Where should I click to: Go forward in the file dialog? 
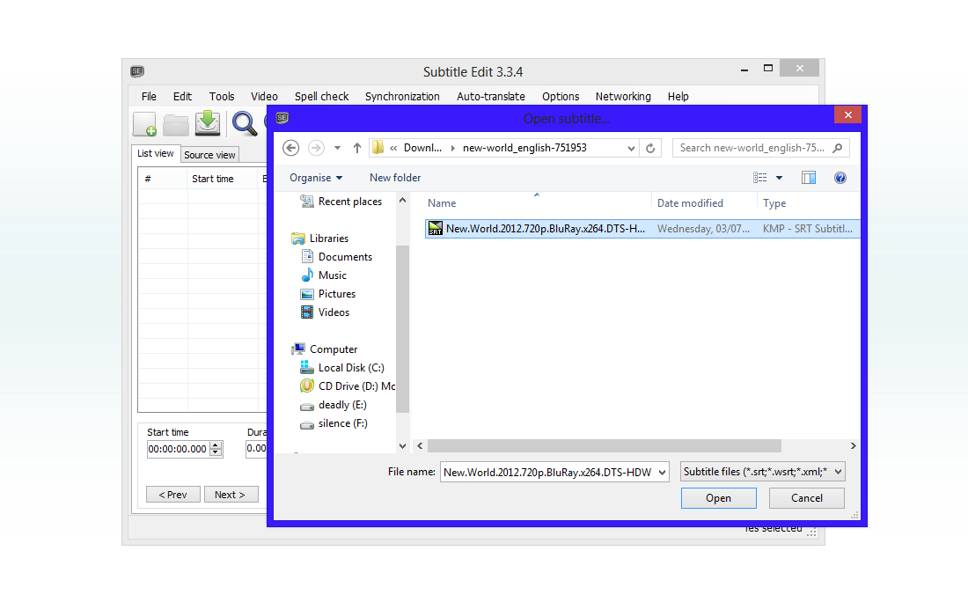pos(316,148)
